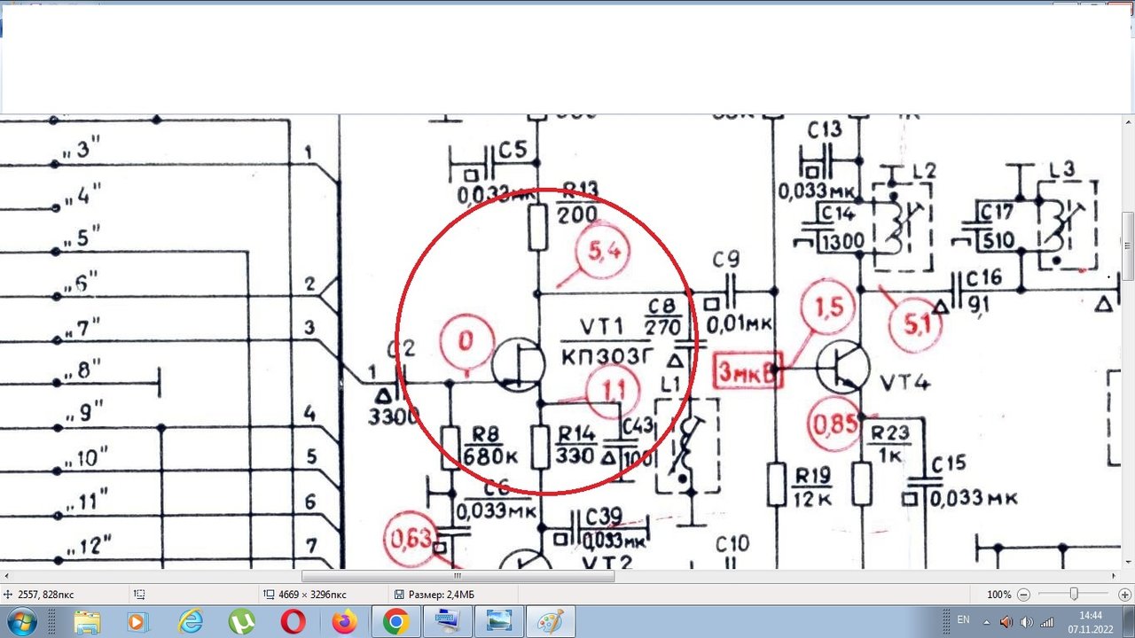Open Firefox from the taskbar
1135x638 pixels.
pos(344,622)
